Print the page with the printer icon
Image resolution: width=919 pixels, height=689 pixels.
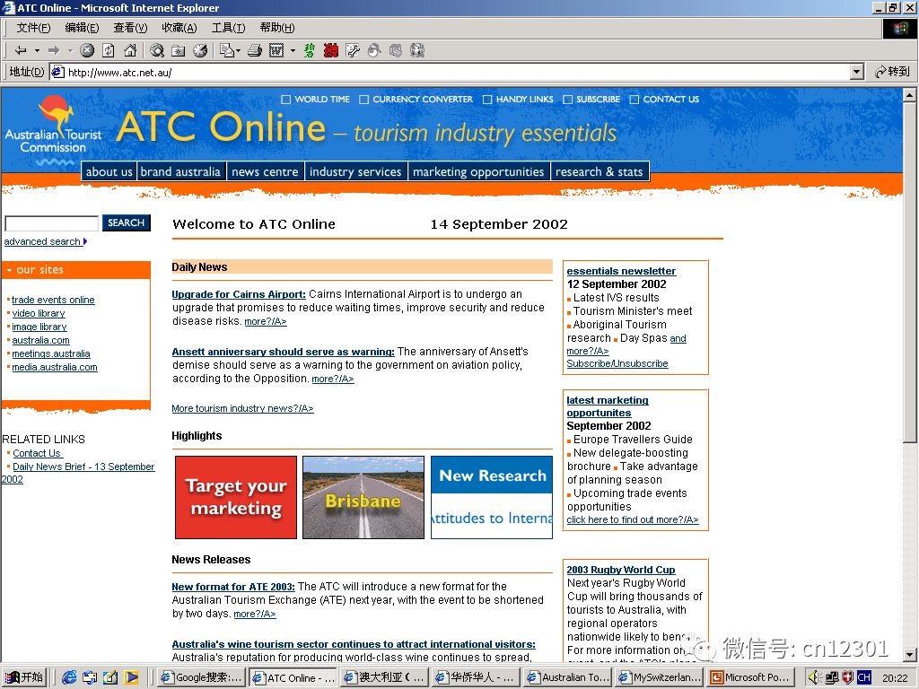pos(254,51)
